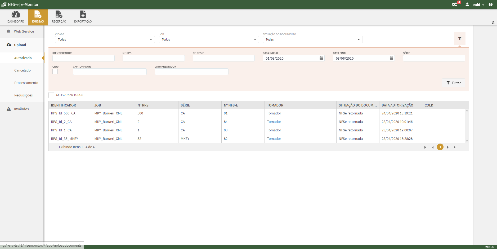Open the Recepção document icon

(x=59, y=15)
